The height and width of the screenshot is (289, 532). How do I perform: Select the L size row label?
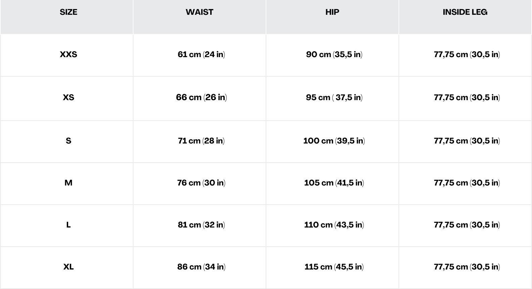coord(69,225)
